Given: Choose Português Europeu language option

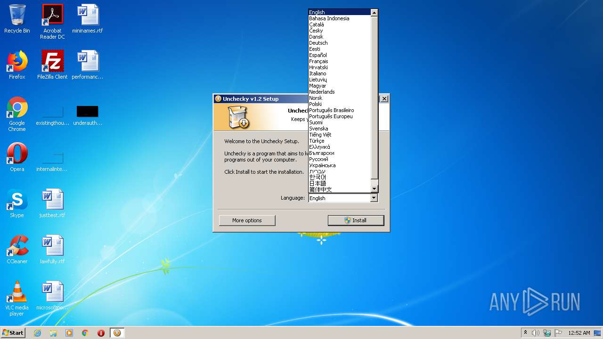Looking at the screenshot, I should [339, 116].
